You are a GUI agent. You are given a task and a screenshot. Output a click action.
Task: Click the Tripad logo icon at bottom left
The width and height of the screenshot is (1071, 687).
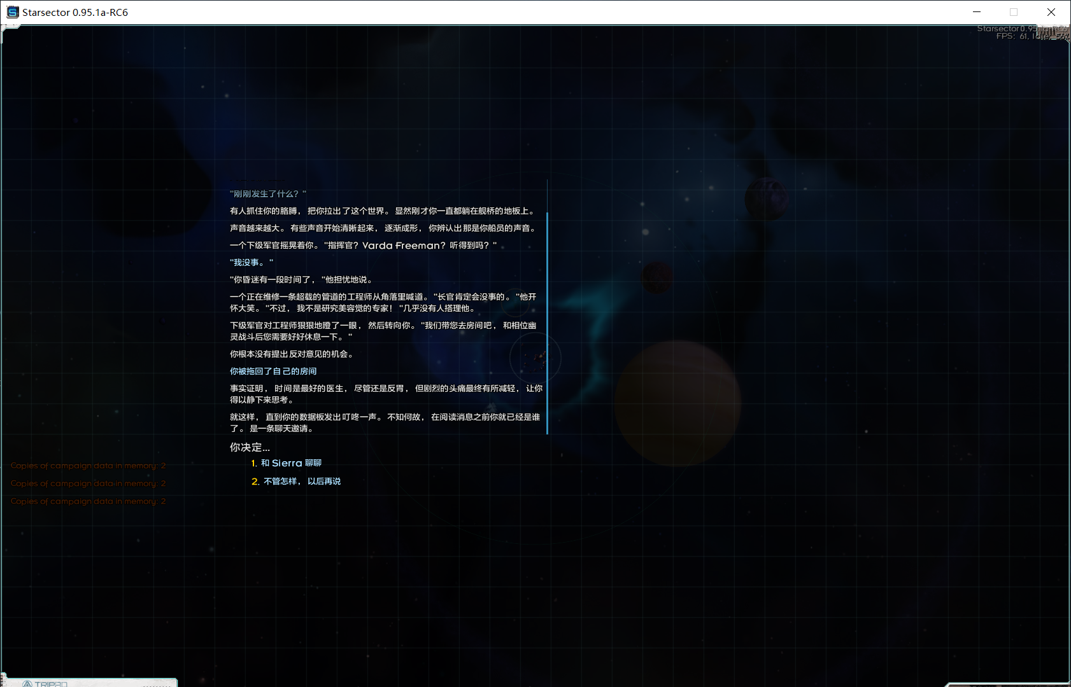tap(27, 684)
